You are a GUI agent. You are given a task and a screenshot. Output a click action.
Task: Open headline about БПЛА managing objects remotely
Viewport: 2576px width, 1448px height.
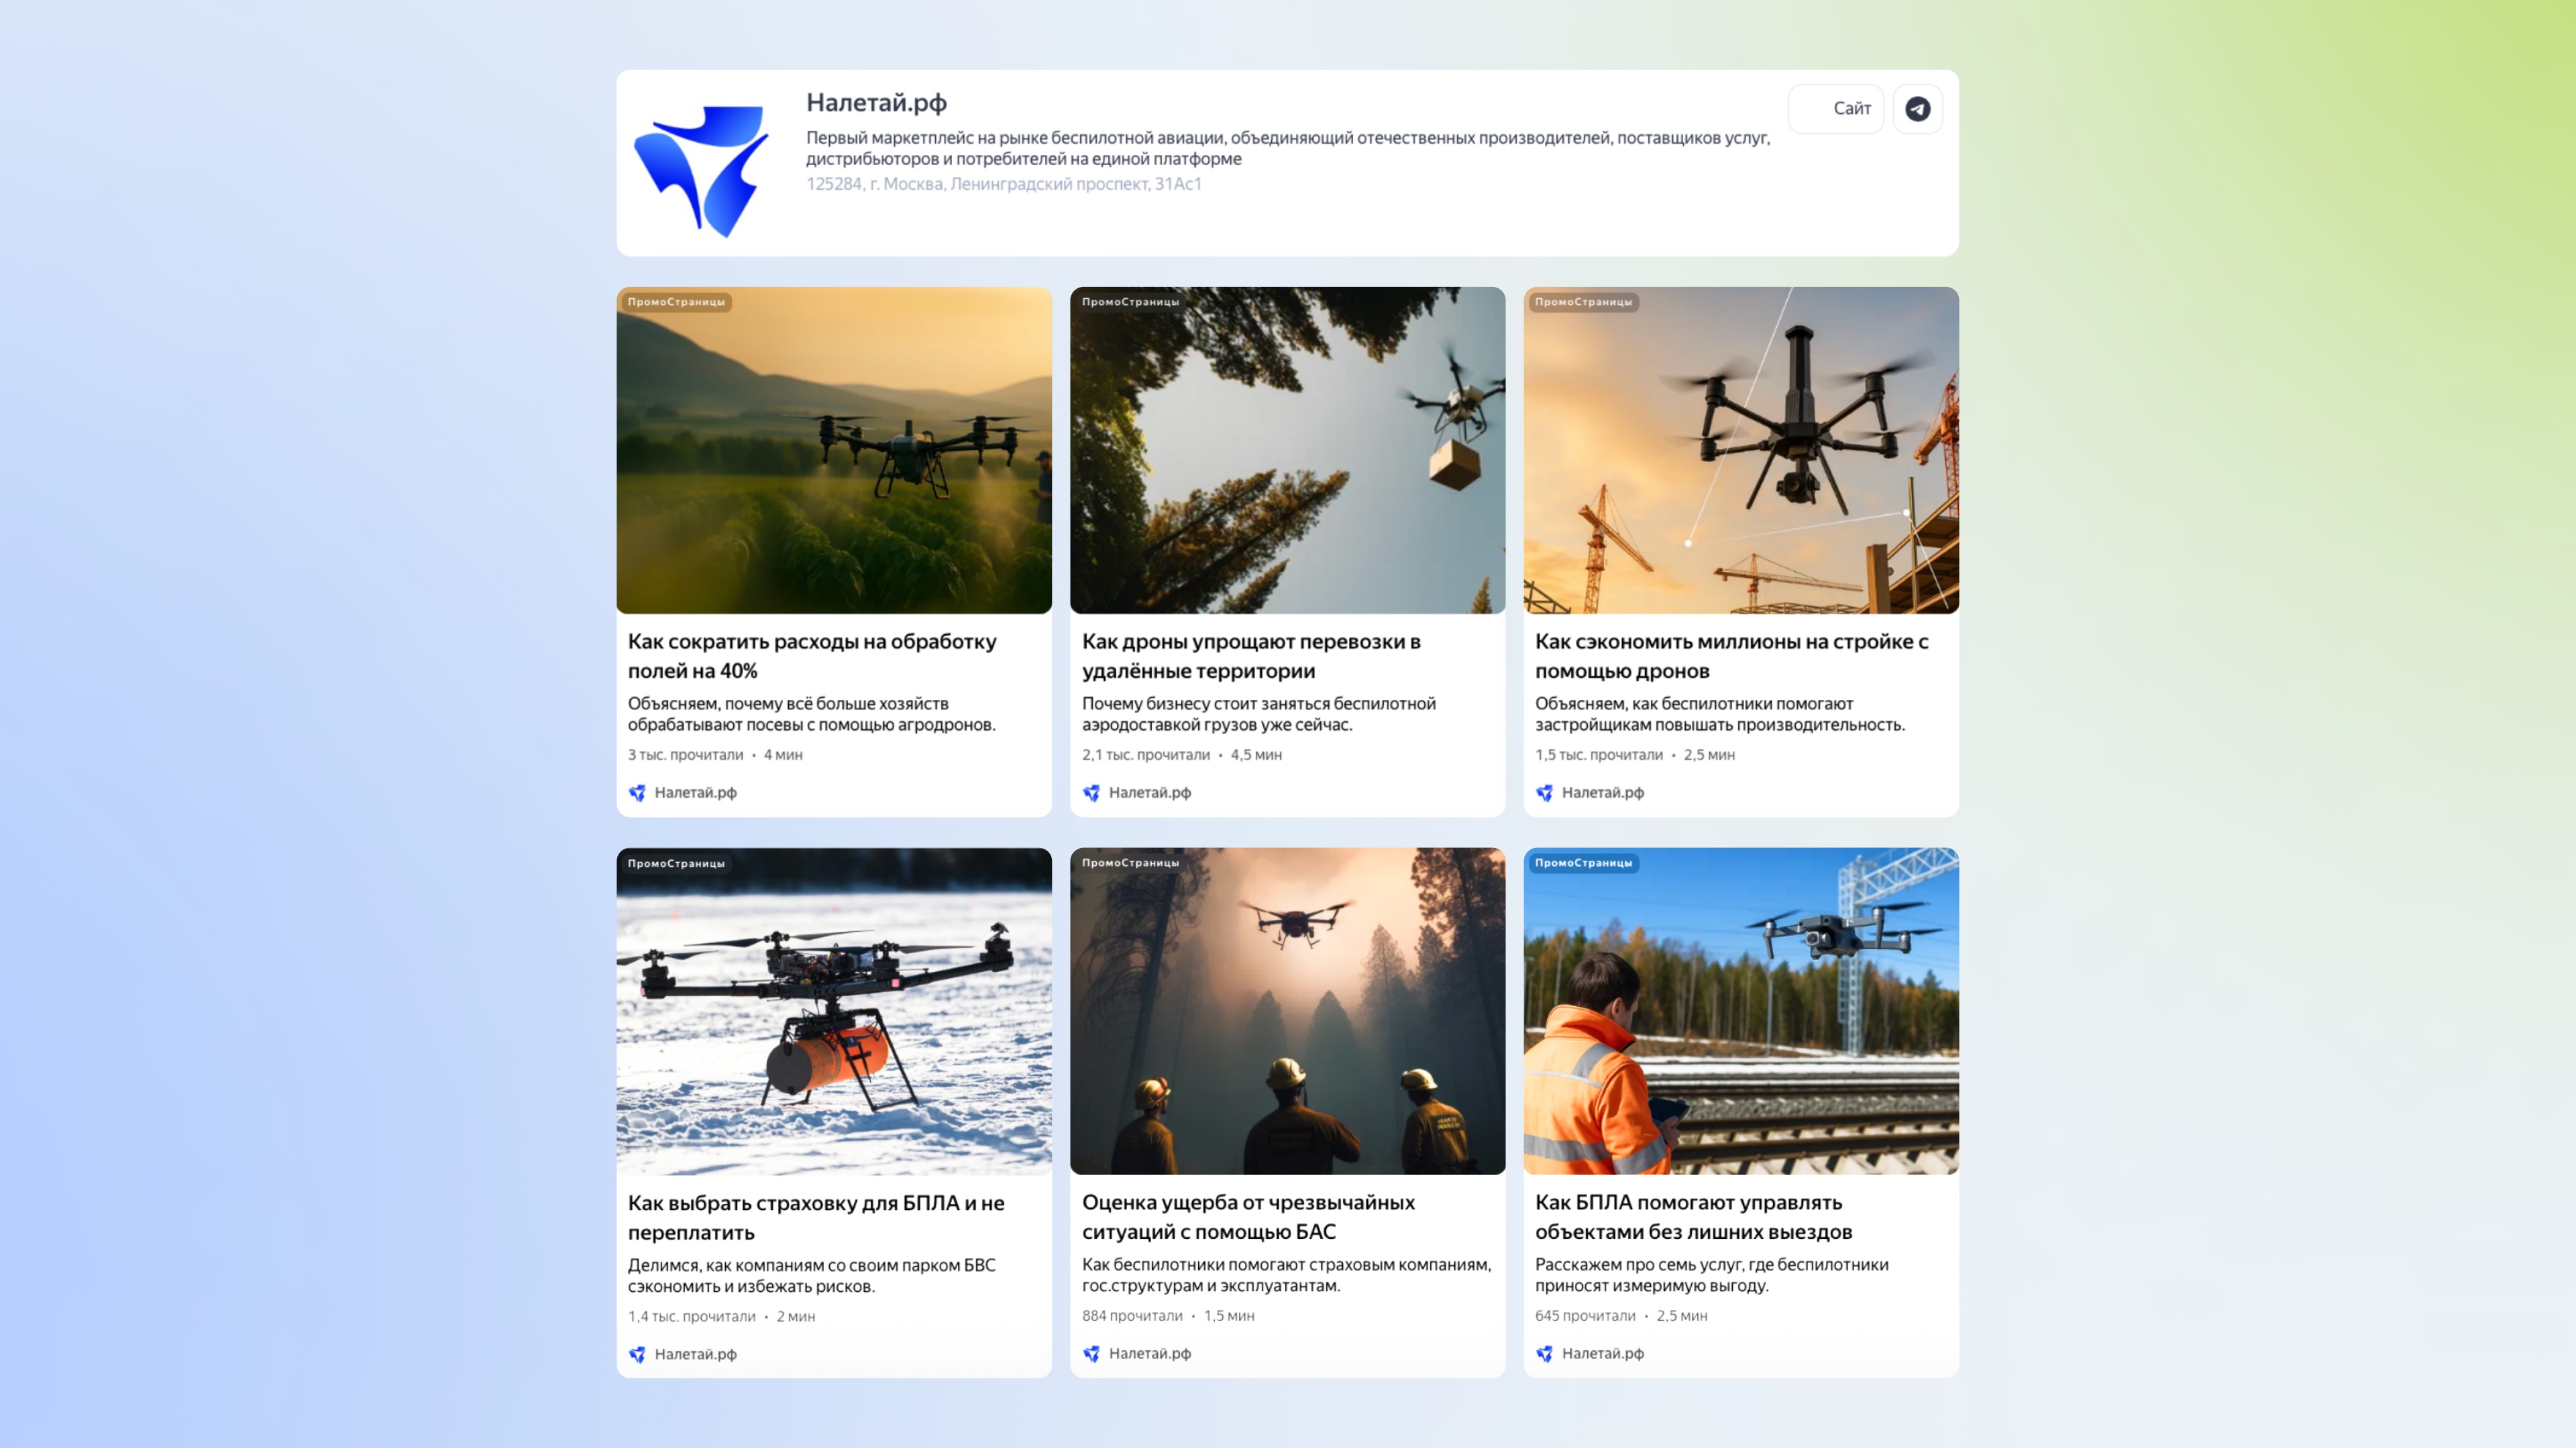[x=1693, y=1216]
